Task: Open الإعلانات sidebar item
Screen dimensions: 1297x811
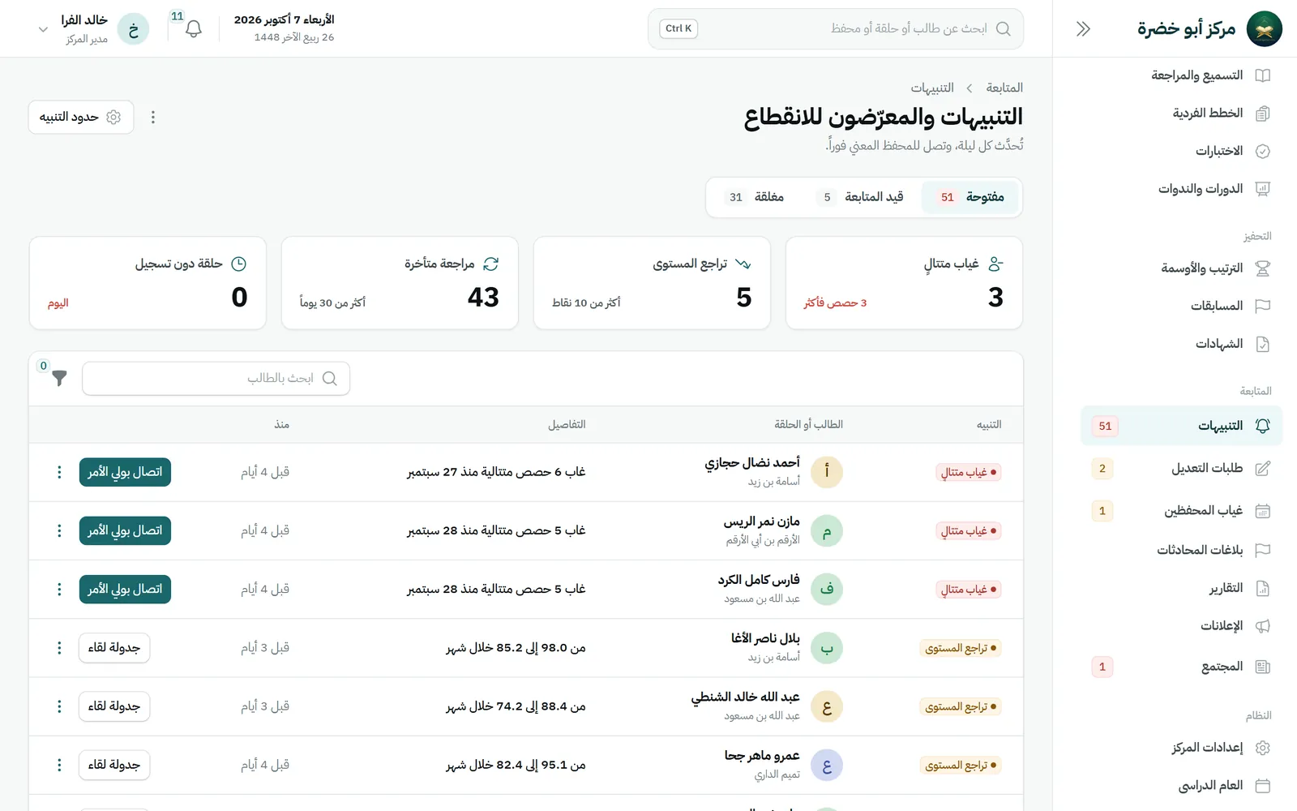Action: coord(1182,626)
